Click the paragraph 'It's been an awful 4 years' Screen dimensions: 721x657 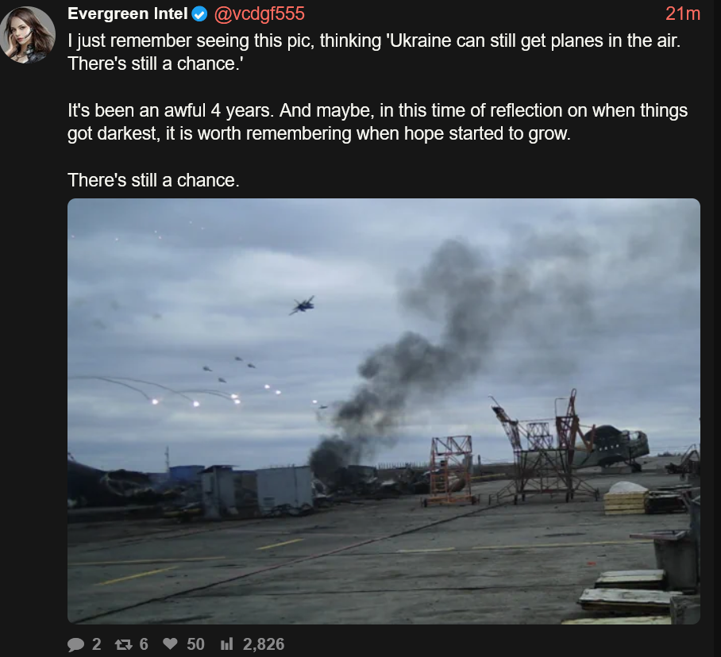(377, 122)
